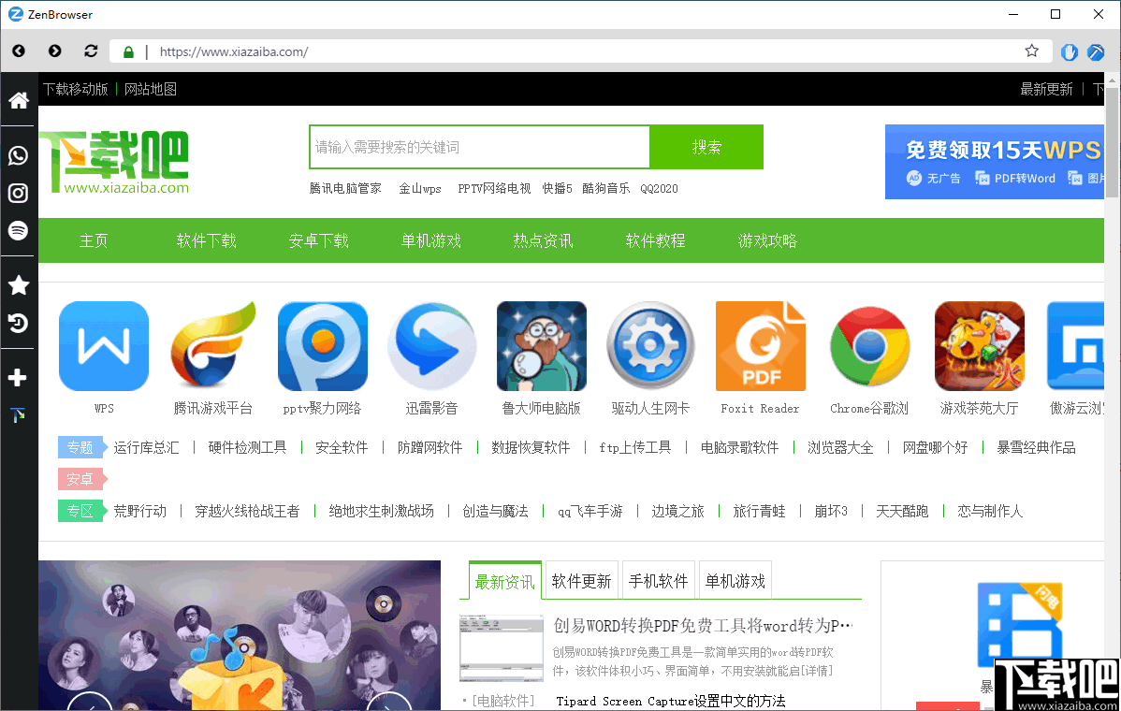Open Spotify from the sidebar
Screen dimensions: 1121x711
pyautogui.click(x=18, y=230)
